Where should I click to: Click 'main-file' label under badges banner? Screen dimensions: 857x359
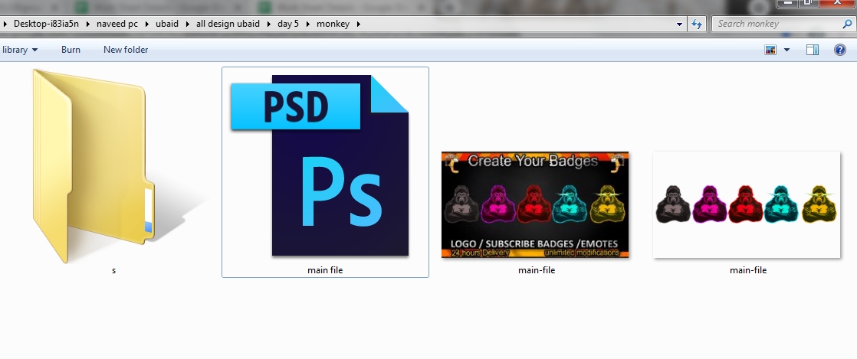coord(537,270)
